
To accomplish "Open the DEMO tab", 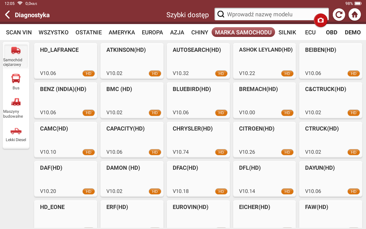I will [x=353, y=32].
